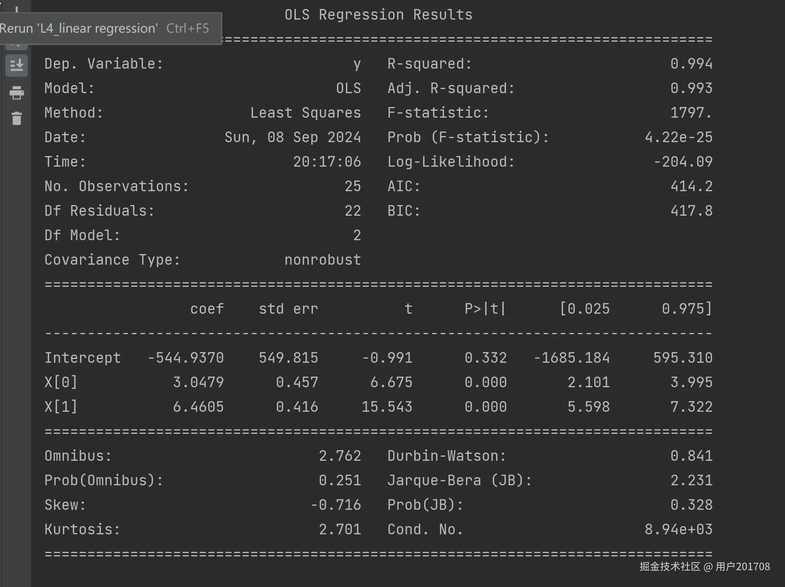Click the Cond. No. value 8.94e+03
Viewport: 785px width, 587px height.
point(678,529)
